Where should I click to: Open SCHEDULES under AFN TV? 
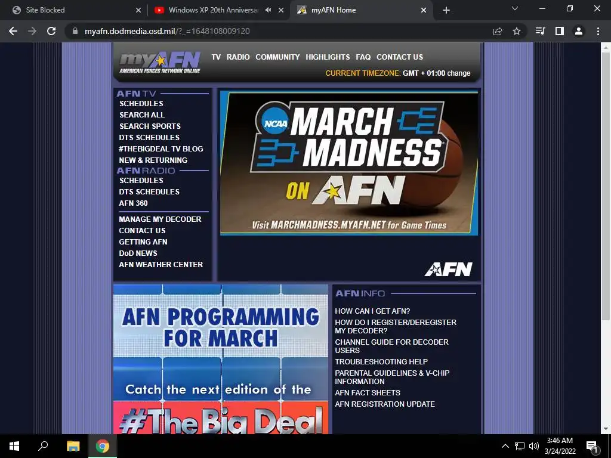pos(141,104)
